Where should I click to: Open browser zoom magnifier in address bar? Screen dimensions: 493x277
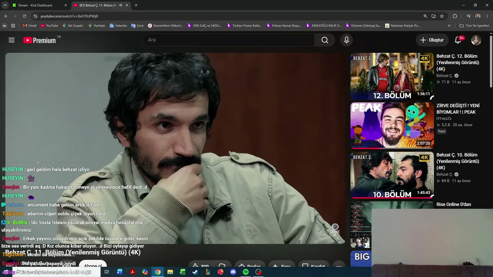[x=425, y=16]
